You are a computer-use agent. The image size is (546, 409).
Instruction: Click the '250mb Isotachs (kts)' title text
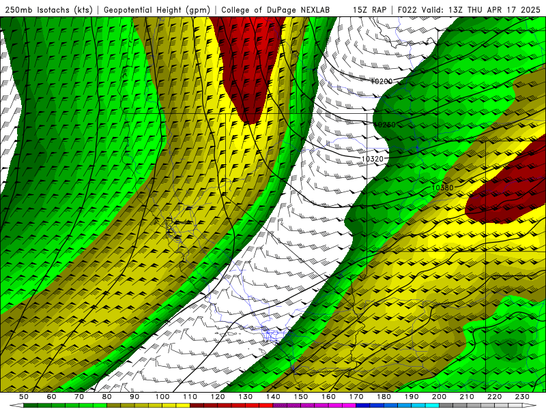(x=49, y=10)
